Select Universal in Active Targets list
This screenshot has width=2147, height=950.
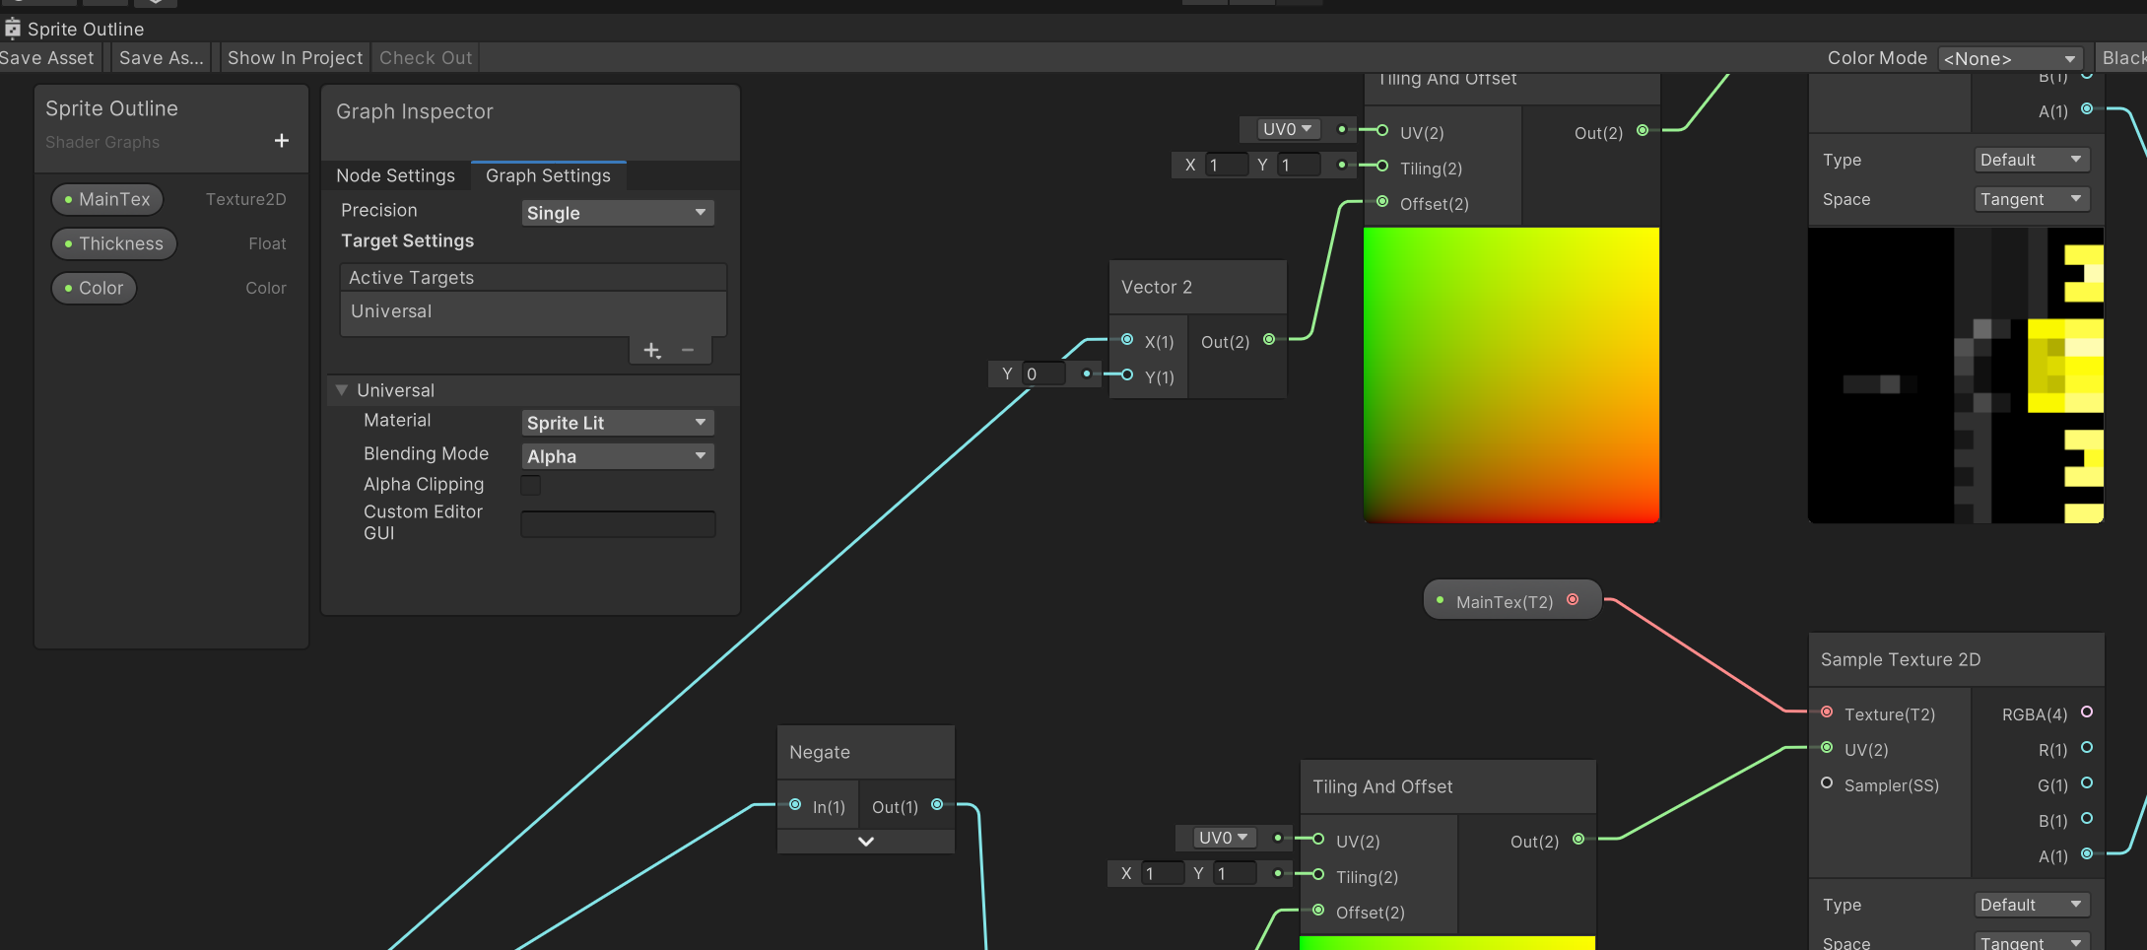pyautogui.click(x=533, y=311)
